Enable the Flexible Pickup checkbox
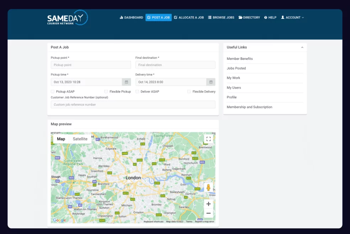350x234 pixels. pos(106,92)
